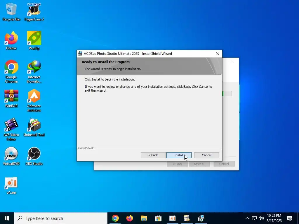This screenshot has width=299, height=224.
Task: Click the dimmed Next button in background window
Action: (199, 164)
